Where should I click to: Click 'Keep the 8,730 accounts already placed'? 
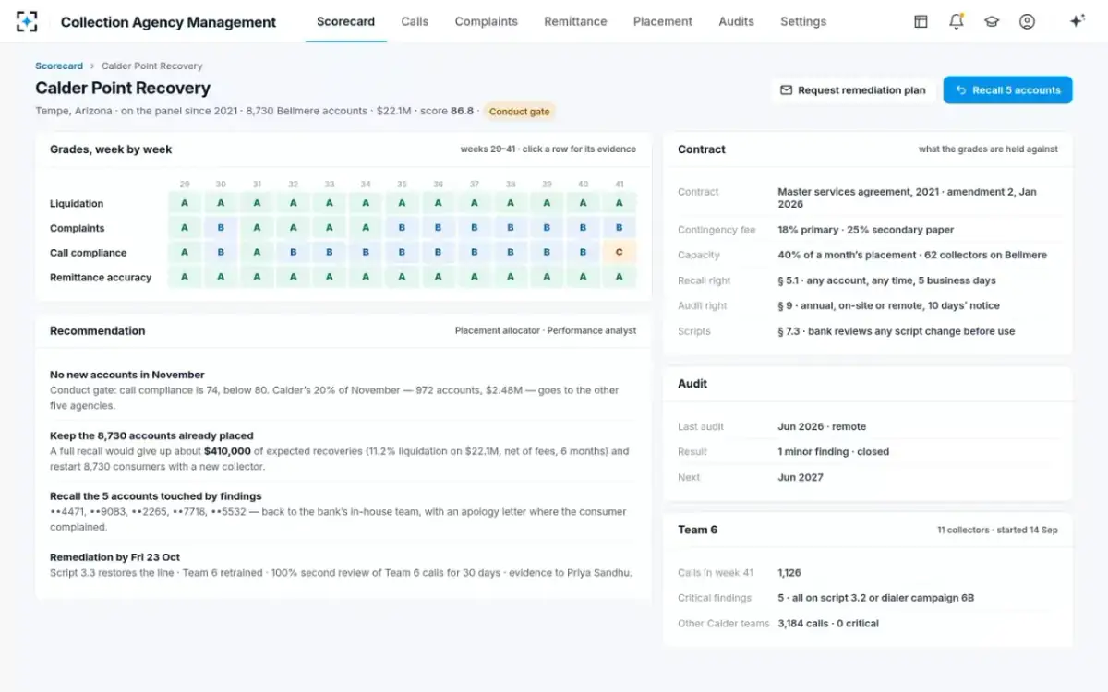point(151,435)
